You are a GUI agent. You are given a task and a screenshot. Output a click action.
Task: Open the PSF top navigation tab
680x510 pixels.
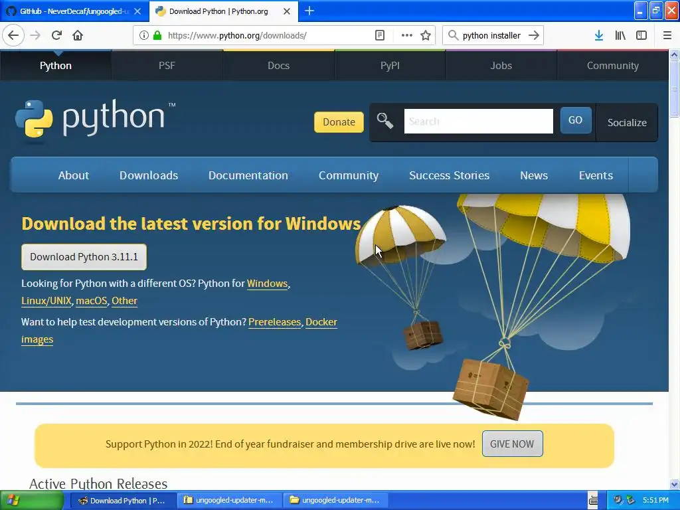(167, 66)
